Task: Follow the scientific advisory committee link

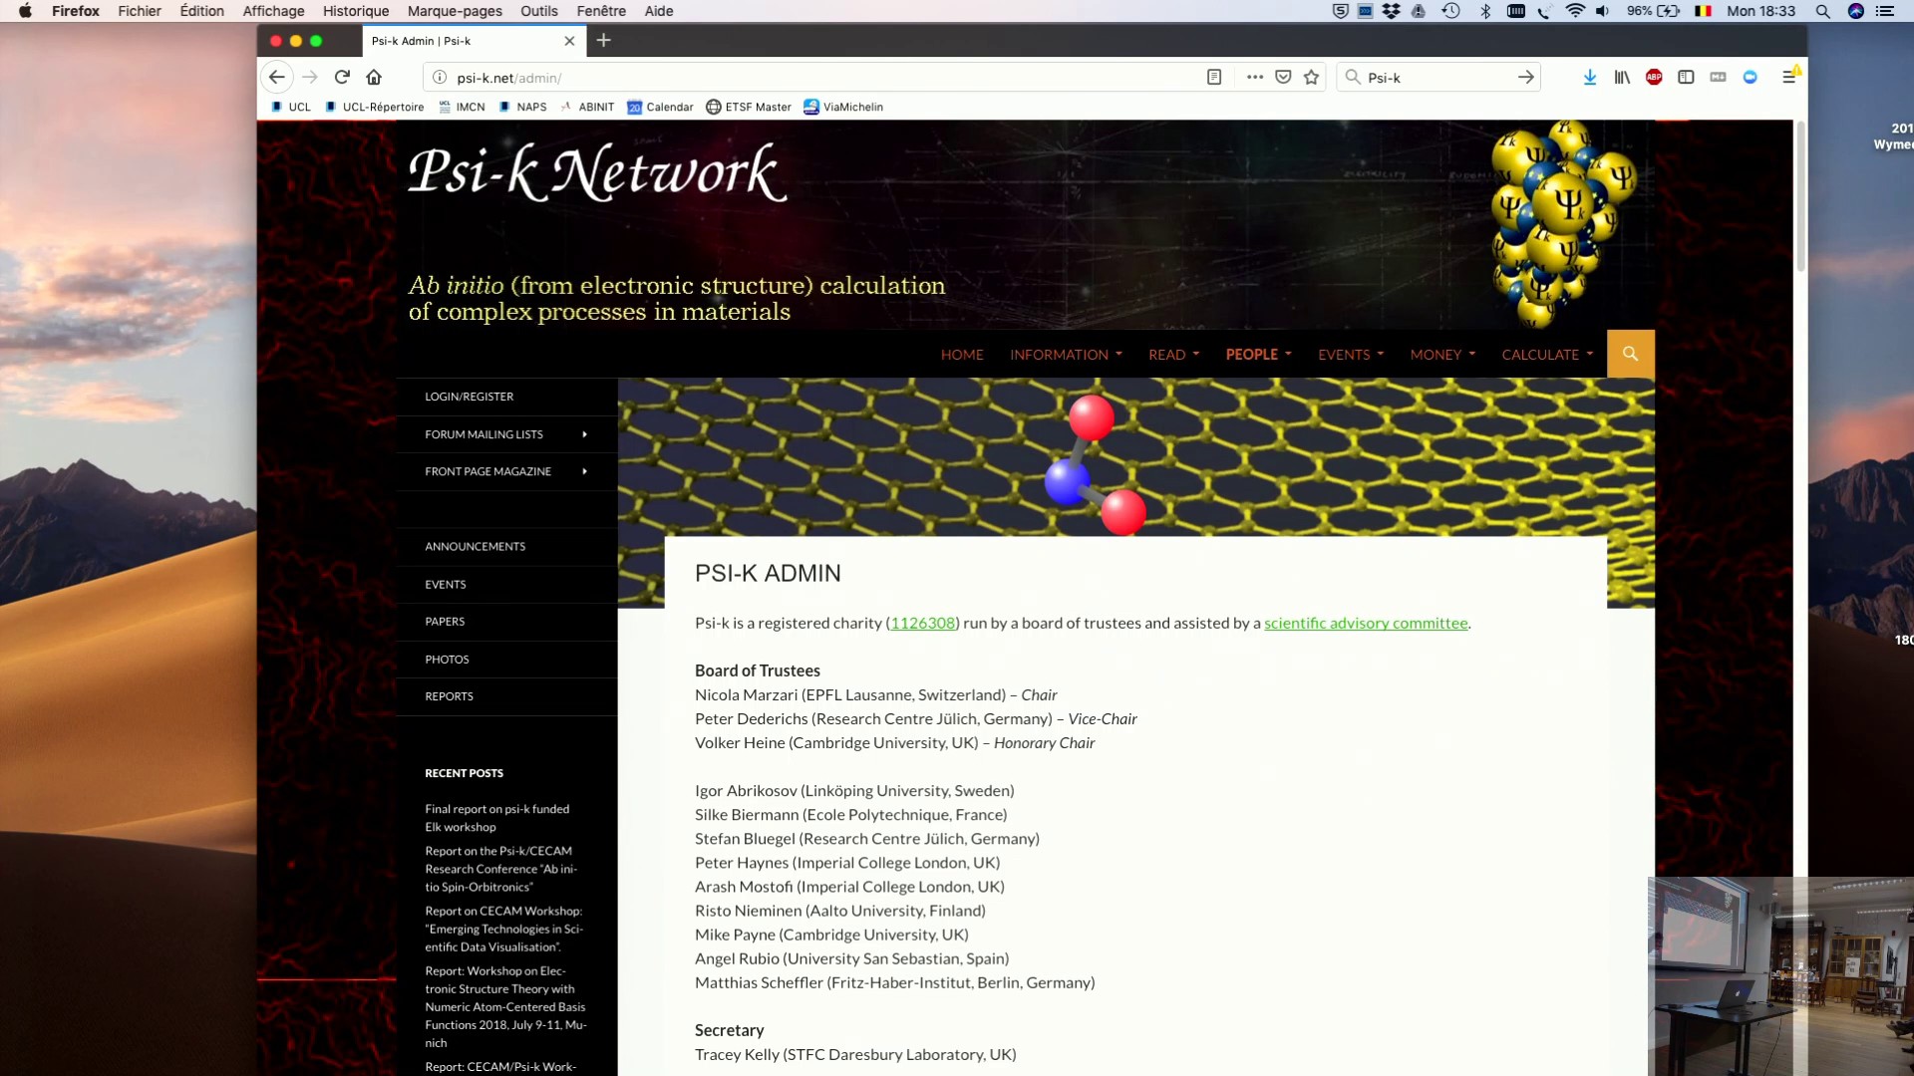Action: click(1366, 623)
